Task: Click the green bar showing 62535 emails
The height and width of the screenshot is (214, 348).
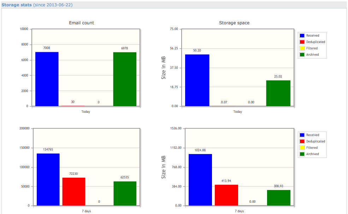Action: pos(125,193)
